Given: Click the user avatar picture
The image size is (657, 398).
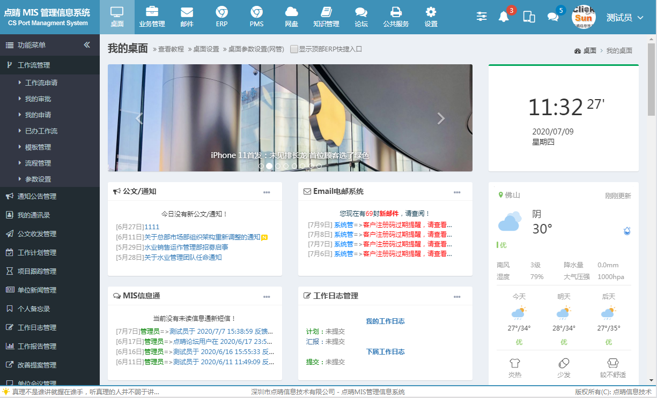Looking at the screenshot, I should (x=584, y=17).
